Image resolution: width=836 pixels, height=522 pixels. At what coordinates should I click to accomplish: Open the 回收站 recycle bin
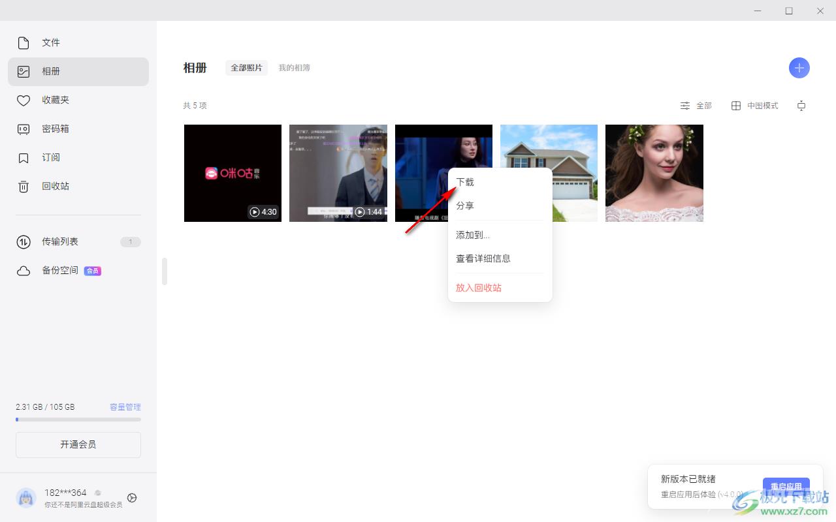click(78, 187)
